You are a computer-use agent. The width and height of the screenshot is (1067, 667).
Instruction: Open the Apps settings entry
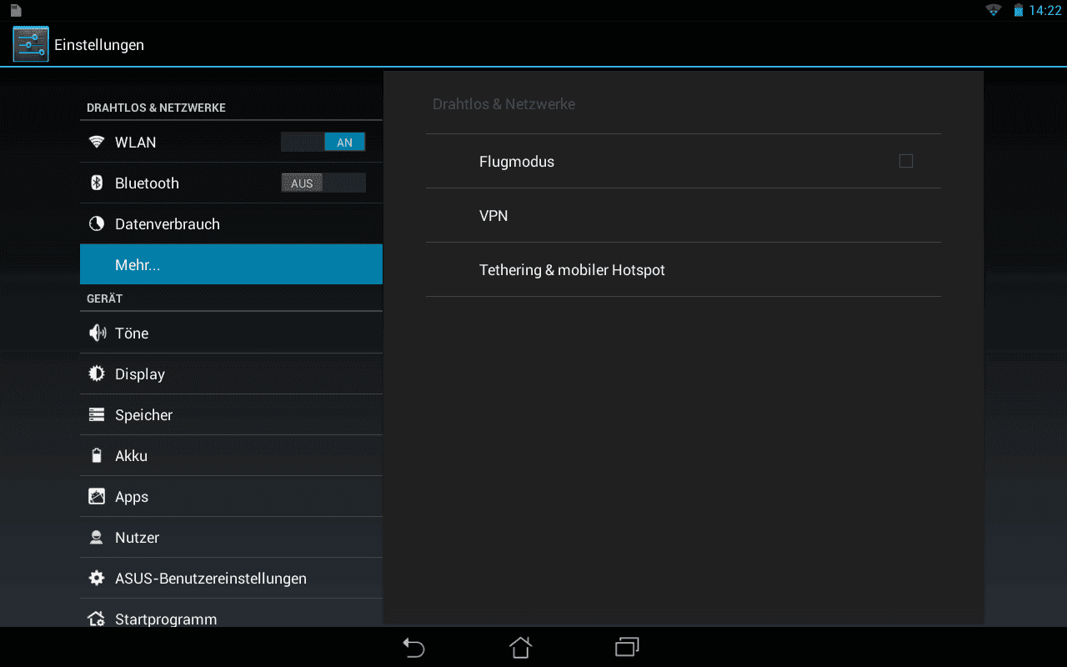click(231, 496)
